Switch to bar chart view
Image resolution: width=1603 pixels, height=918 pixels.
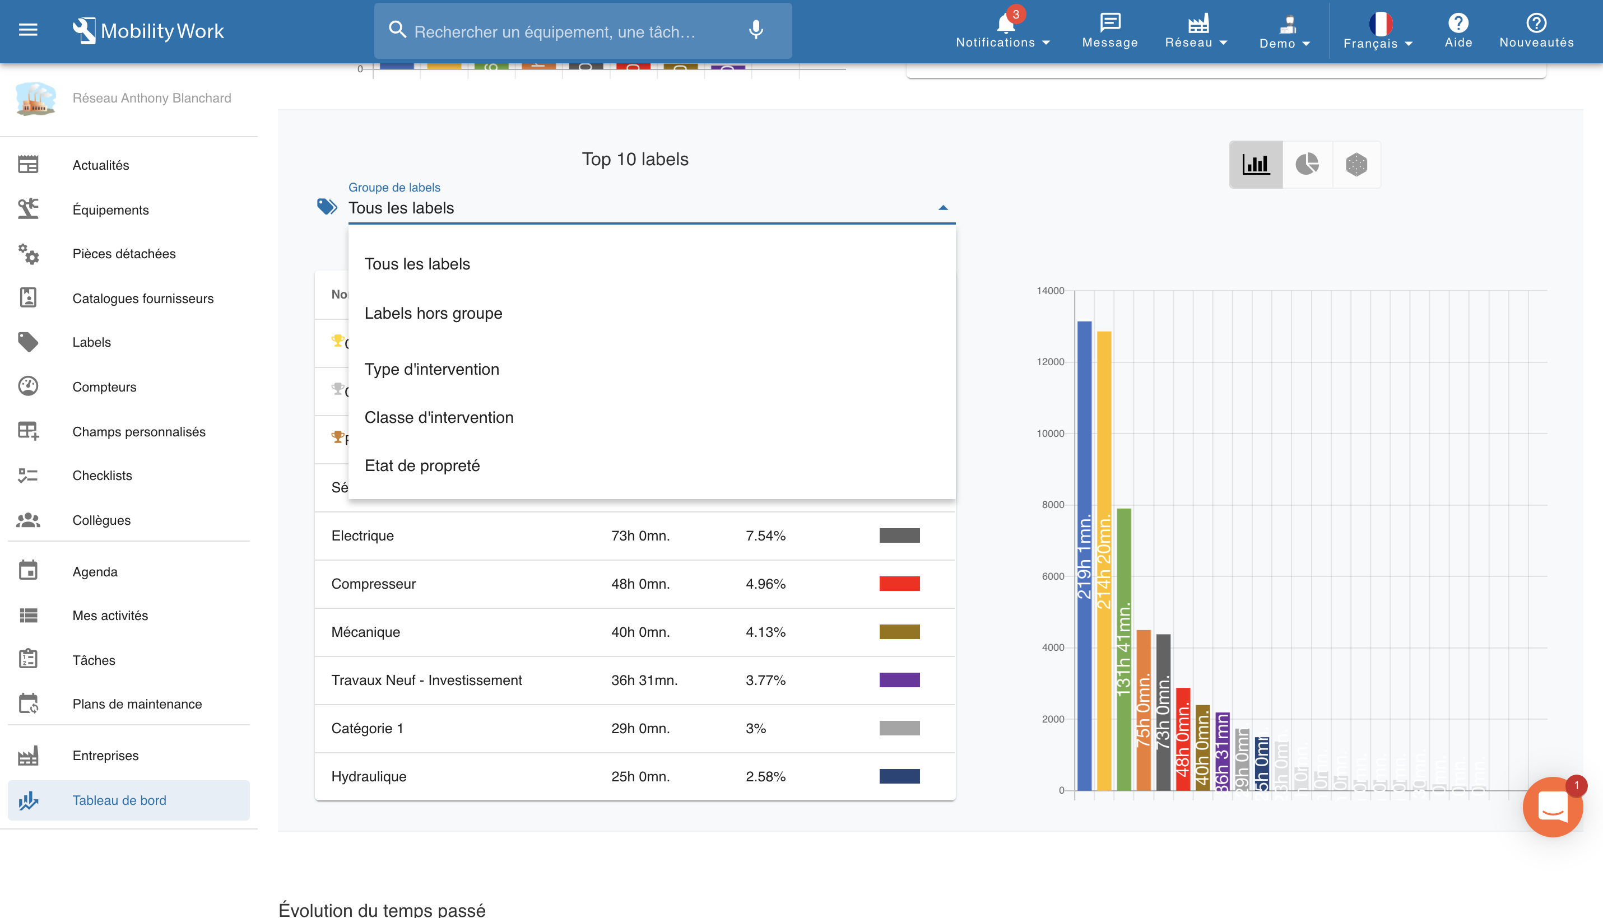click(1255, 165)
